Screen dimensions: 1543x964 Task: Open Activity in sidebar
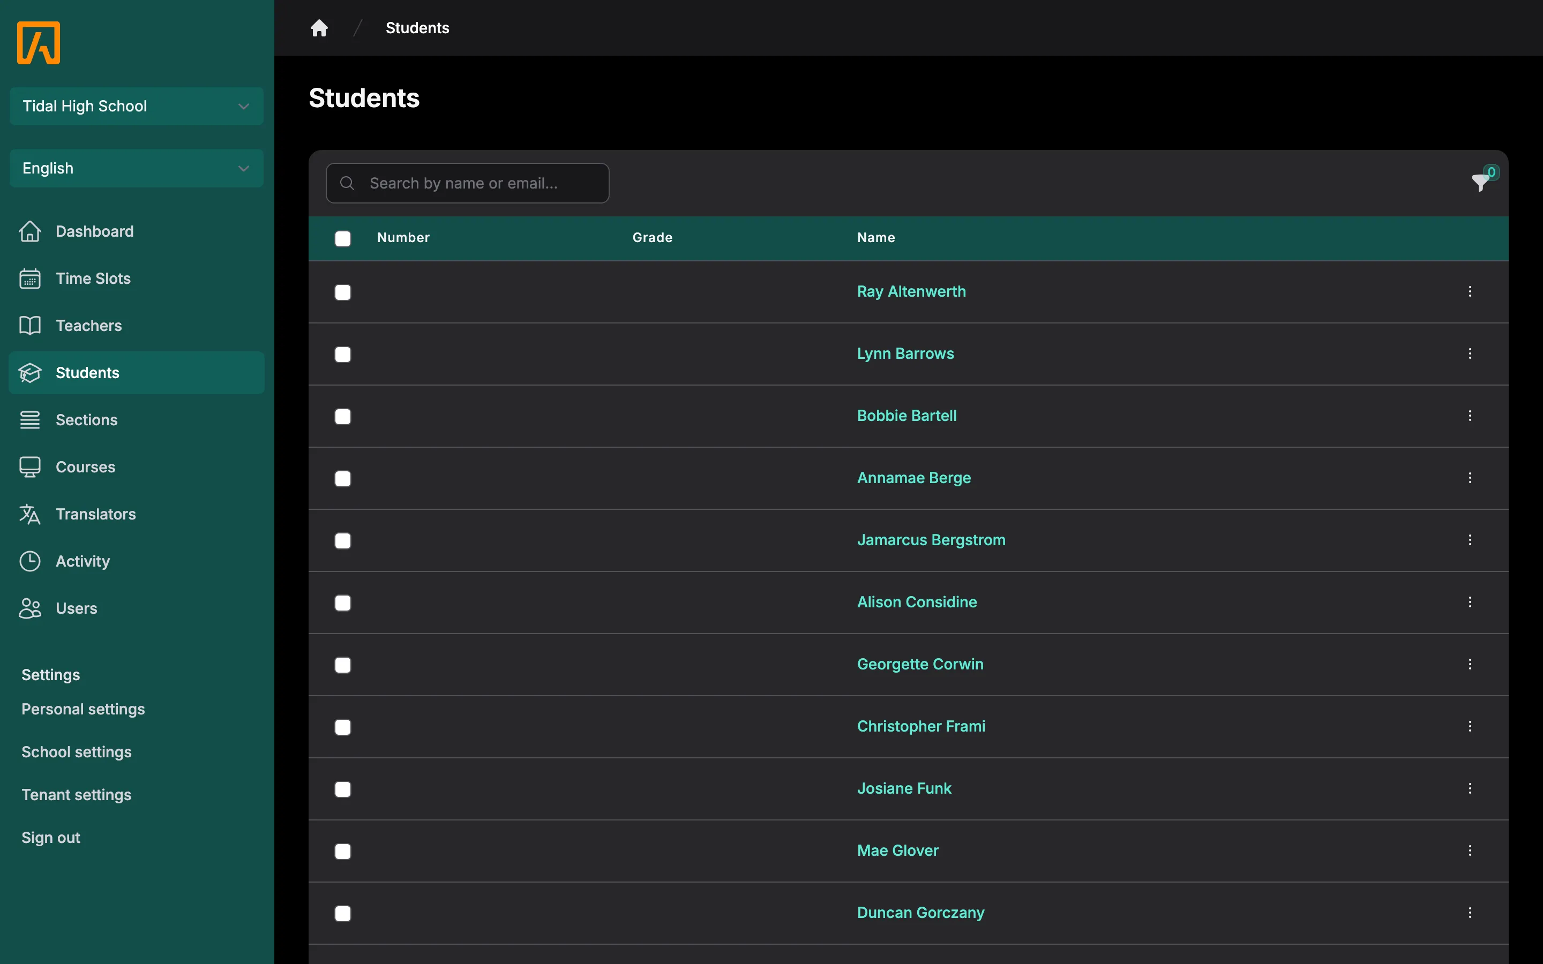[x=137, y=561]
